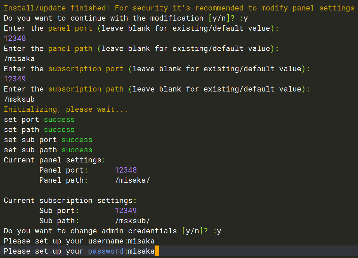Click the Sub path value /msksub/
The height and width of the screenshot is (258, 358).
click(132, 221)
